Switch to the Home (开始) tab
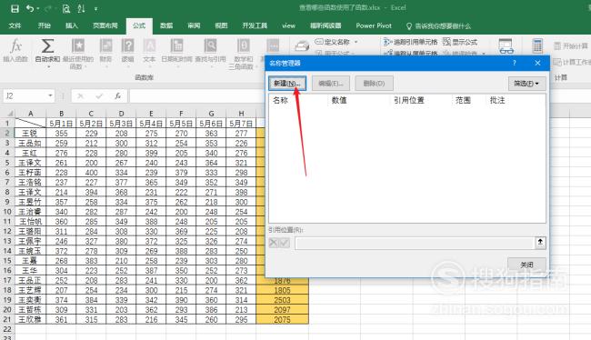The image size is (591, 340). 45,25
